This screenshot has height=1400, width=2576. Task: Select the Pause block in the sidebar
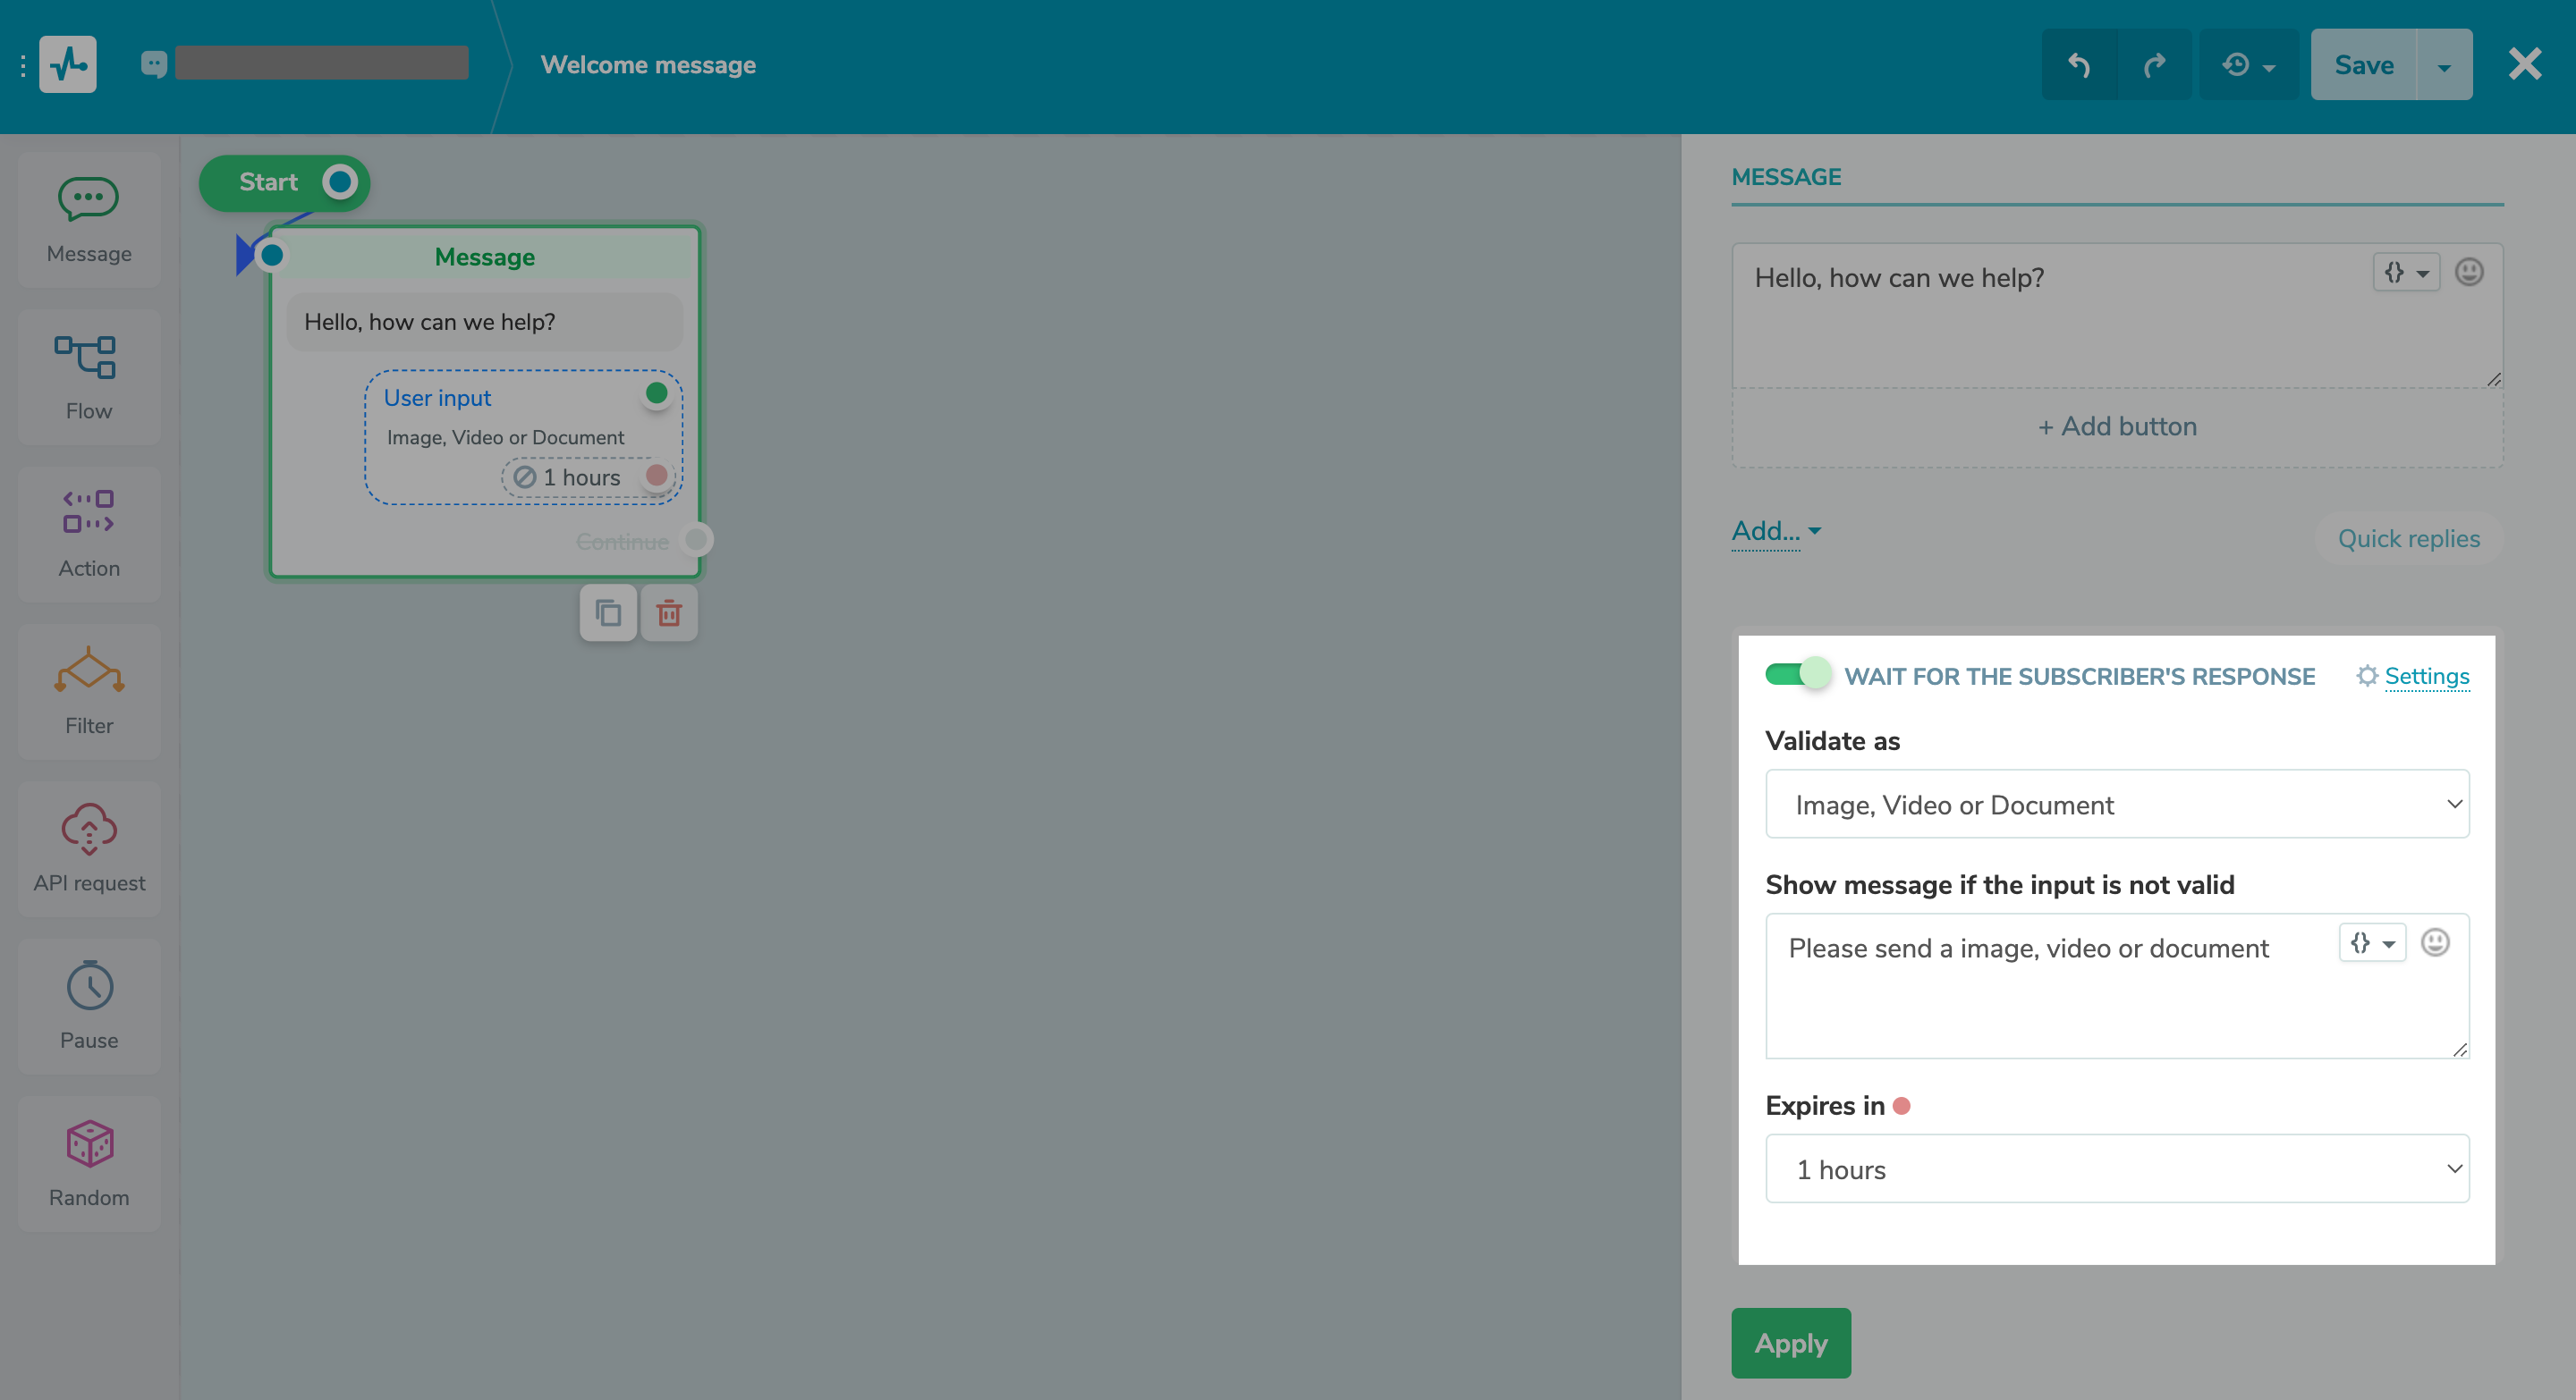(x=88, y=1007)
